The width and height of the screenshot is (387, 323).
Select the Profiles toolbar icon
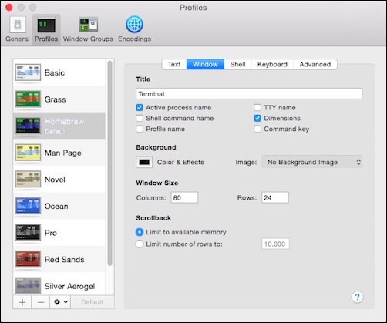(46, 29)
